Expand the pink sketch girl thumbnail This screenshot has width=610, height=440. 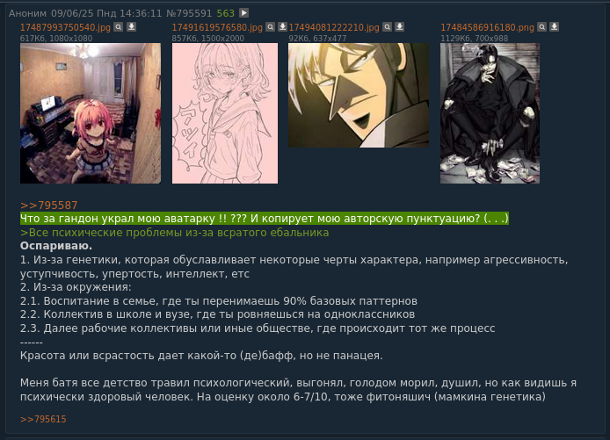point(225,113)
